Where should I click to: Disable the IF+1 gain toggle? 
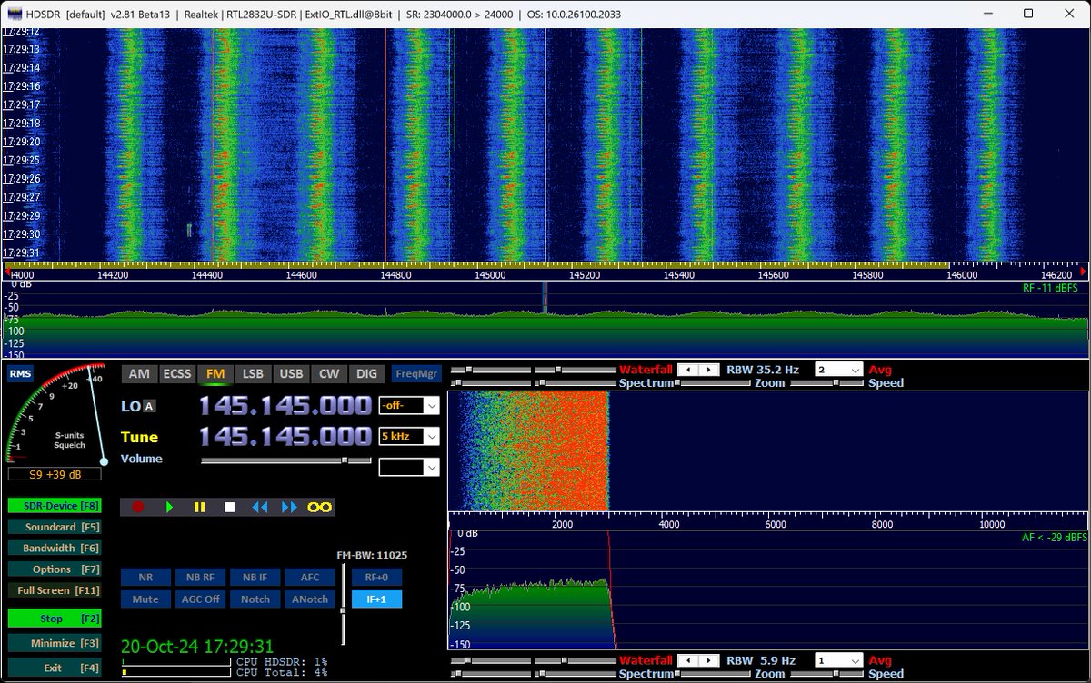pyautogui.click(x=376, y=599)
